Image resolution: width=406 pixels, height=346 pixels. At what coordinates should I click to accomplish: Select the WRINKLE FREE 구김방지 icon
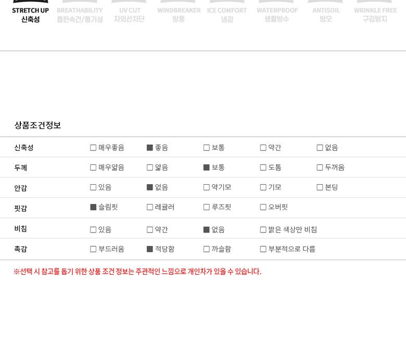375,14
